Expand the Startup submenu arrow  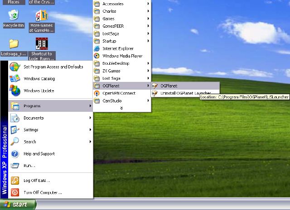(x=148, y=41)
